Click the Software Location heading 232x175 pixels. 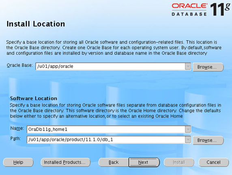34,98
